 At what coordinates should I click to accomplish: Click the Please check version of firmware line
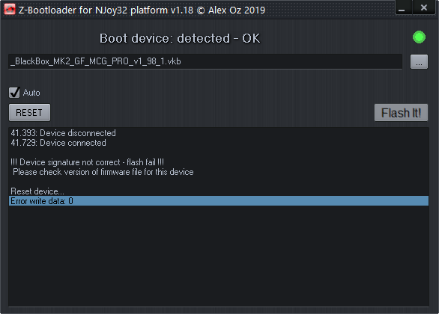(103, 172)
